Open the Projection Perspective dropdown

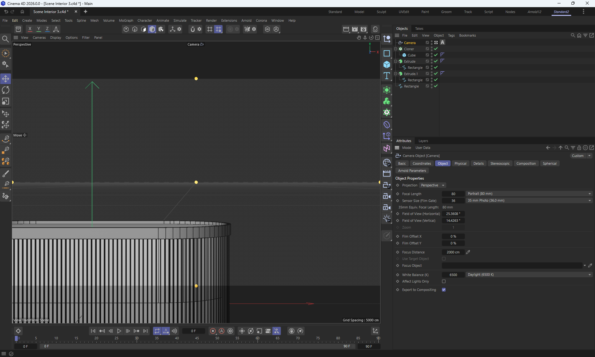tap(432, 185)
